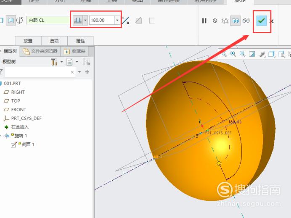The height and width of the screenshot is (218, 291).
Task: Select 001.PRT in the model tree
Action: click(x=12, y=84)
